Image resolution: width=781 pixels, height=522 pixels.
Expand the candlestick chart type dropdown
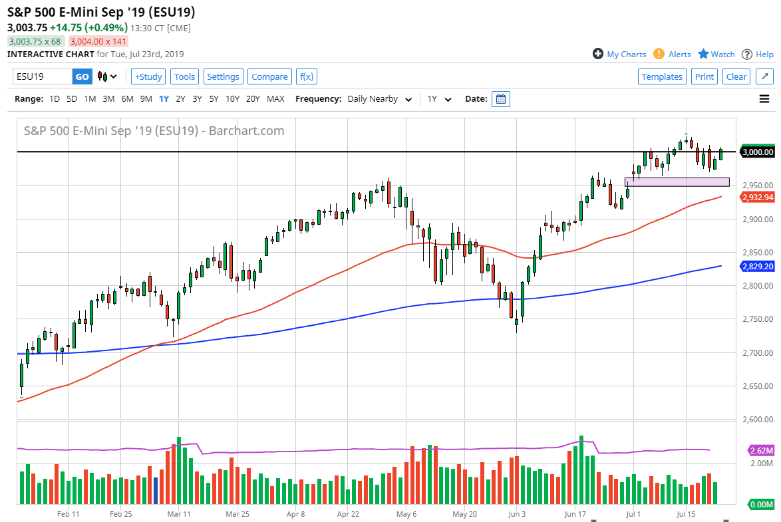[x=107, y=76]
